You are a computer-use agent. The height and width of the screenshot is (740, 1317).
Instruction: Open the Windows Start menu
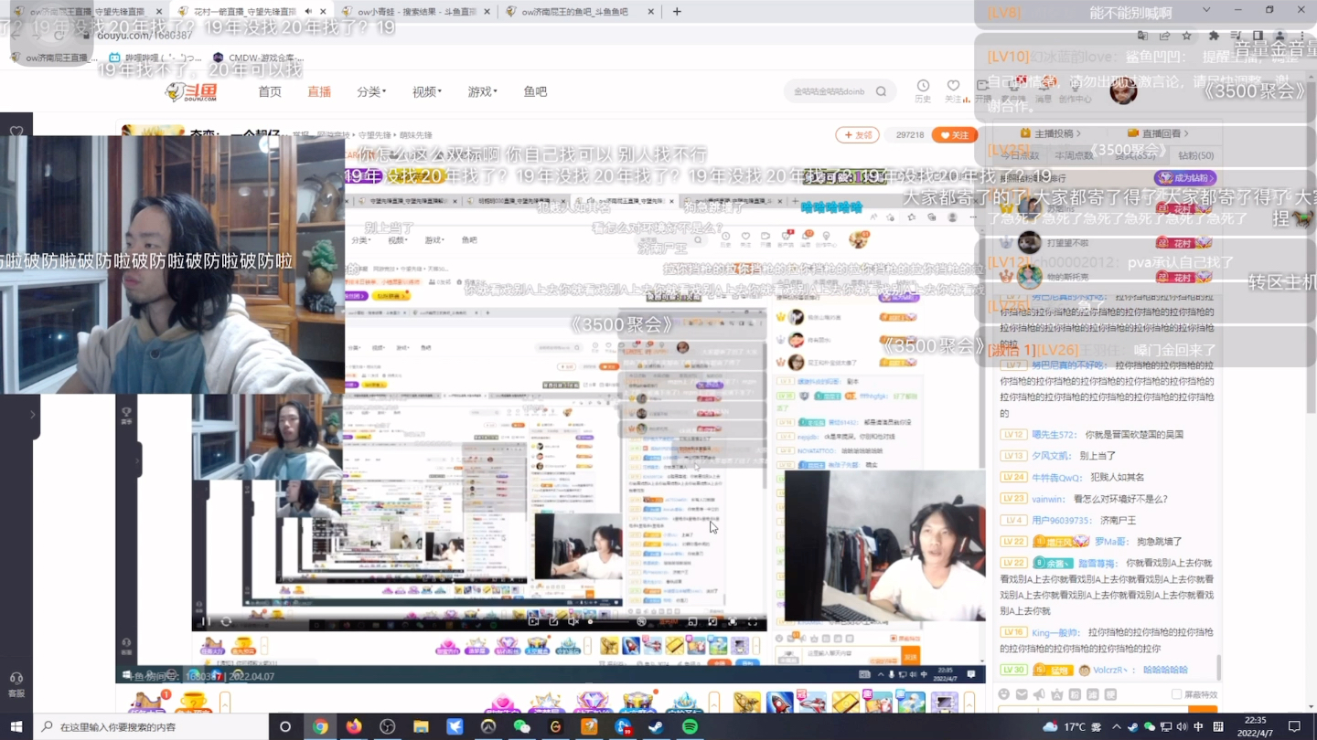point(16,727)
